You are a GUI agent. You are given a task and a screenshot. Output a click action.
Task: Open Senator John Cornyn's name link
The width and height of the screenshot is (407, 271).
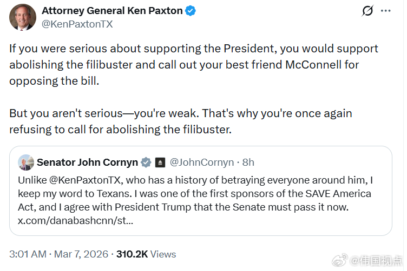(87, 162)
